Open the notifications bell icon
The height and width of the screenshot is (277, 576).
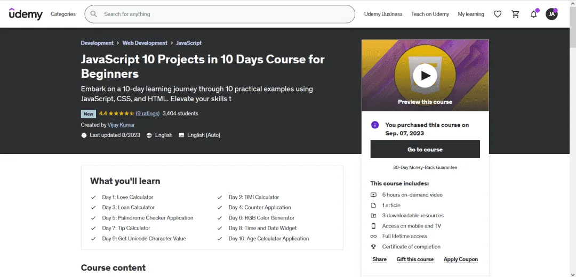[x=533, y=14]
